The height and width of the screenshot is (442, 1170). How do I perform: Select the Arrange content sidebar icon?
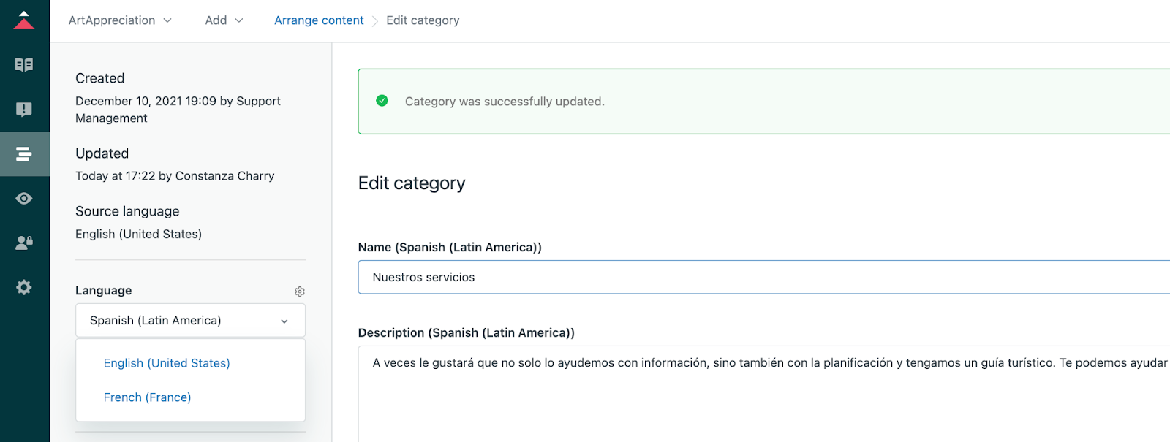(24, 154)
